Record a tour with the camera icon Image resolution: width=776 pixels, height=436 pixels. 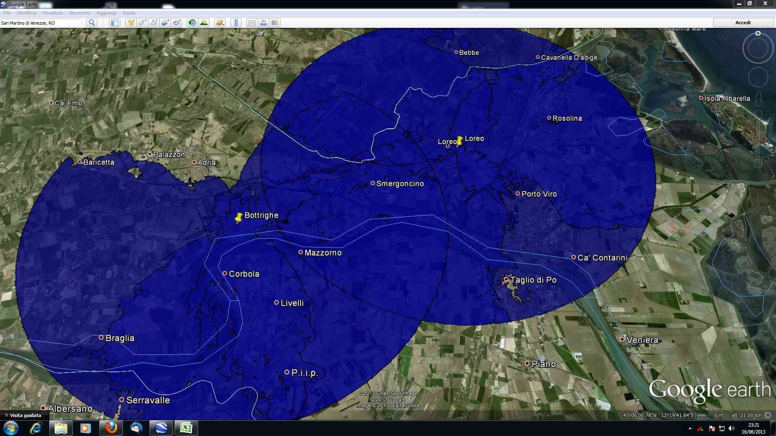click(177, 23)
